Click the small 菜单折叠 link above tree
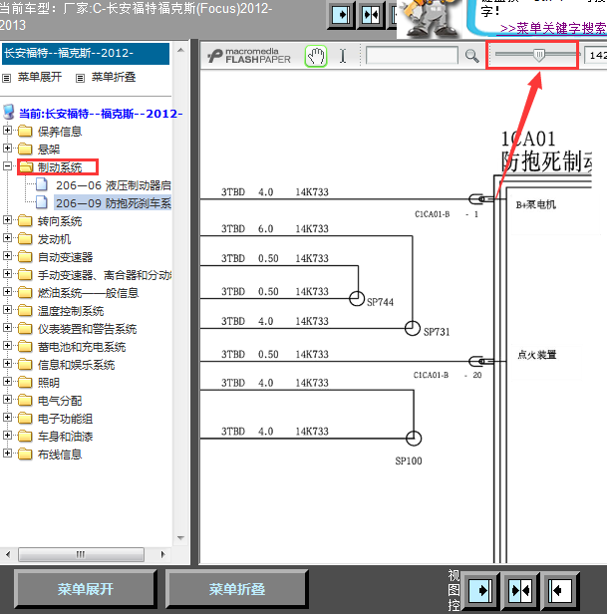Image resolution: width=607 pixels, height=614 pixels. coord(114,77)
